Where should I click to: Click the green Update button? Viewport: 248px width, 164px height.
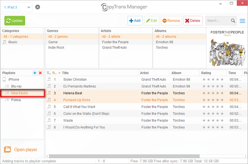(x=15, y=21)
